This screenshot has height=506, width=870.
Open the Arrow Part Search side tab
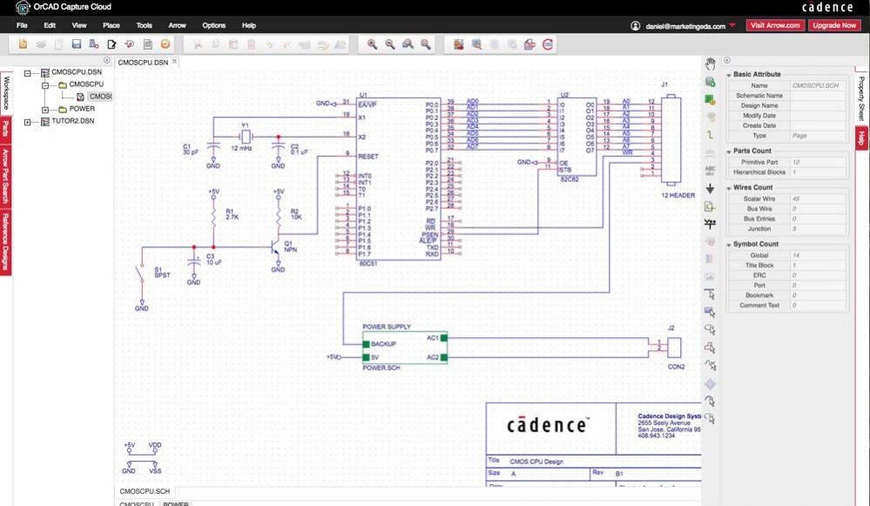5,175
